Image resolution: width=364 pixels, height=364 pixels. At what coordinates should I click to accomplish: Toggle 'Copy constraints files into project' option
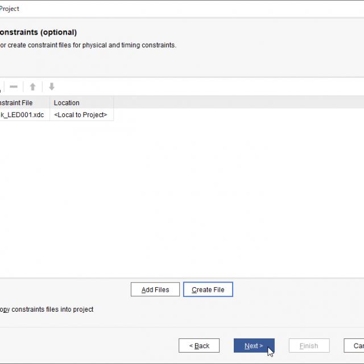click(x=47, y=309)
